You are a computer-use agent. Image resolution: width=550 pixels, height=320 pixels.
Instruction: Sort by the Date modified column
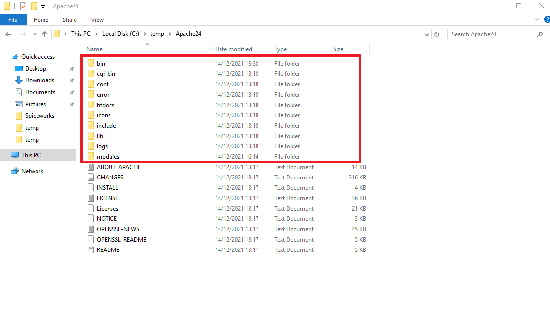[x=241, y=49]
